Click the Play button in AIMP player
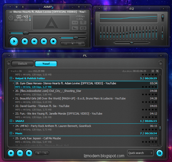The width and height of the screenshot is (172, 162). [14, 41]
